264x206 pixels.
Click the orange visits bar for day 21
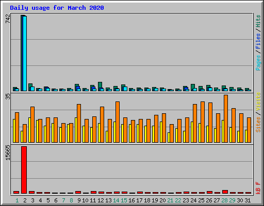click(x=172, y=133)
